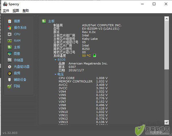
Task: Click the green temperature indicator beside 50 °C
Action: (x=94, y=55)
